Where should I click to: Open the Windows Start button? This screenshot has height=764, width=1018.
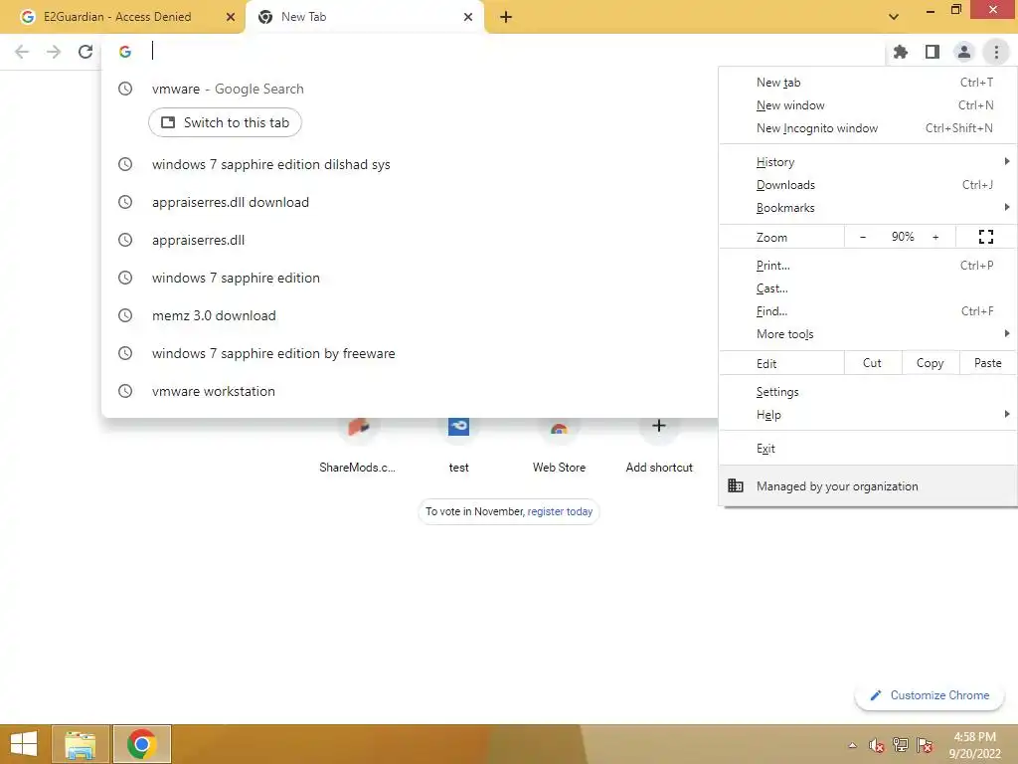24,744
